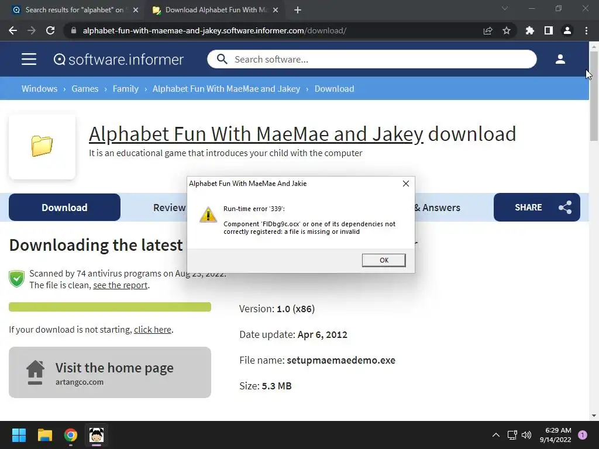Select the Review tab

pos(169,208)
